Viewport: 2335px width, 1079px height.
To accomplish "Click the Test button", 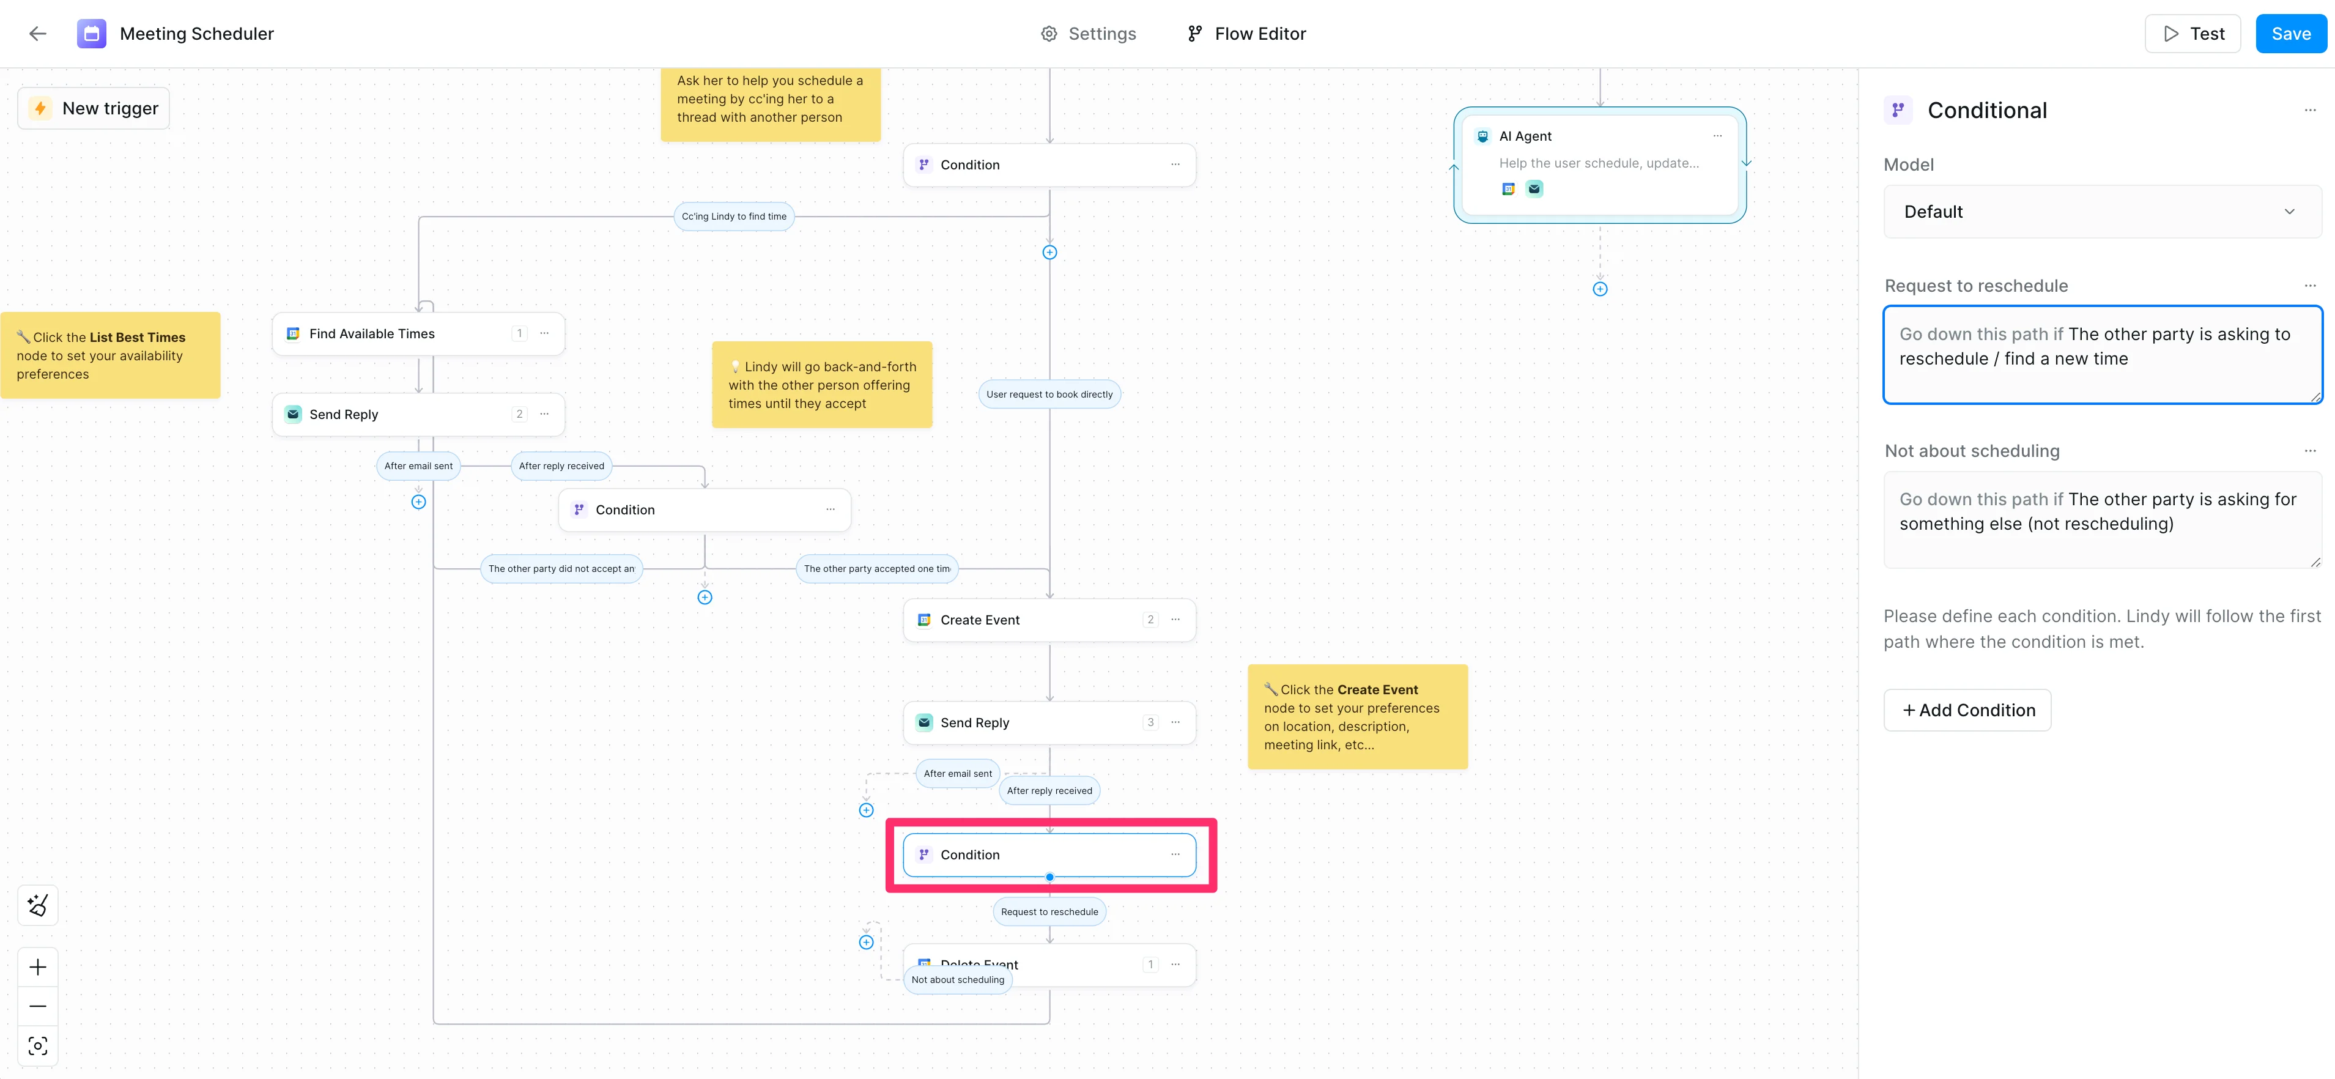I will (x=2193, y=34).
